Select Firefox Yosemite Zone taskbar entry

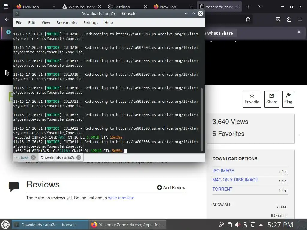[x=128, y=225]
